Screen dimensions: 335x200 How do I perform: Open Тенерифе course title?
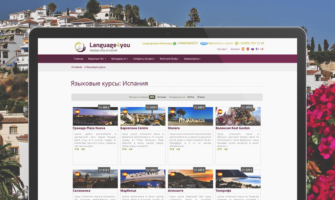tap(223, 191)
